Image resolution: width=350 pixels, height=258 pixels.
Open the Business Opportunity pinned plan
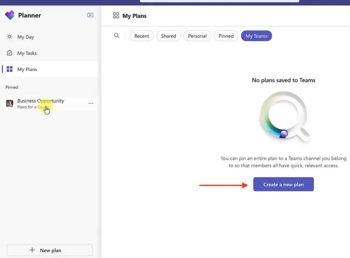(41, 101)
